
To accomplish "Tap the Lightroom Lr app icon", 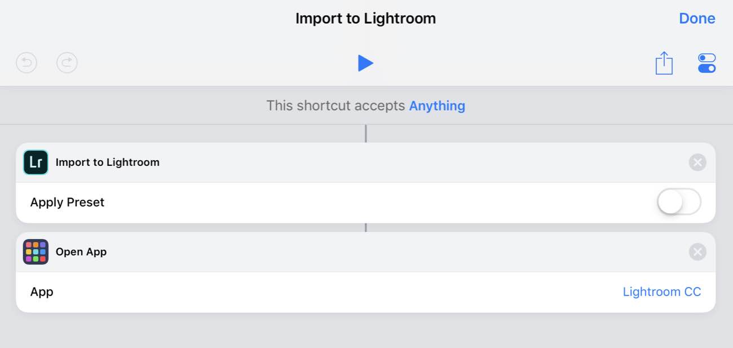I will coord(36,162).
